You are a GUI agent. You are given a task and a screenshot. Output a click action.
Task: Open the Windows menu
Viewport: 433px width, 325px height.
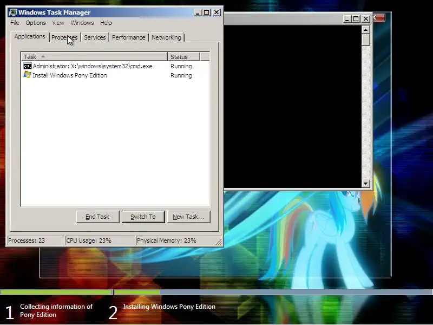click(82, 23)
